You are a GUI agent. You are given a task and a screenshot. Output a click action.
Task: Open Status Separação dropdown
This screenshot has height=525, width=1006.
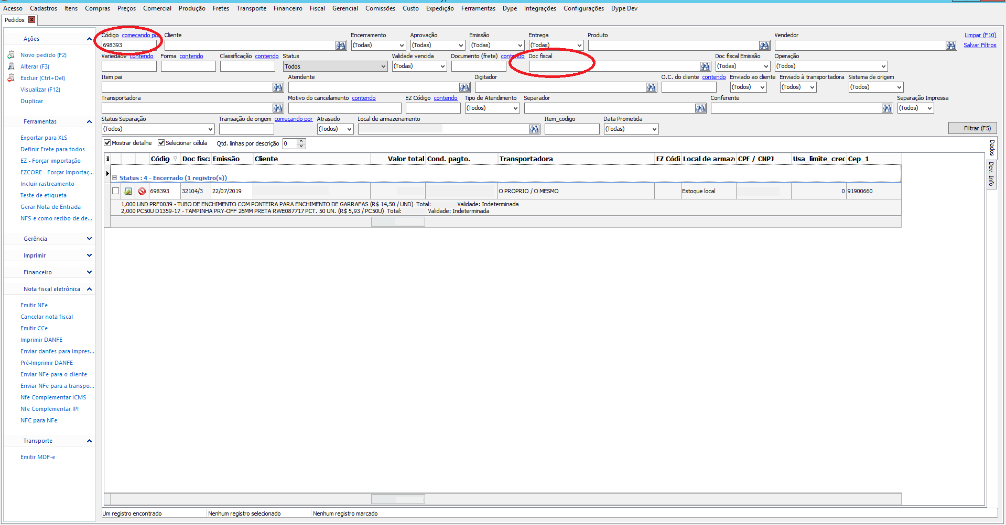point(158,129)
